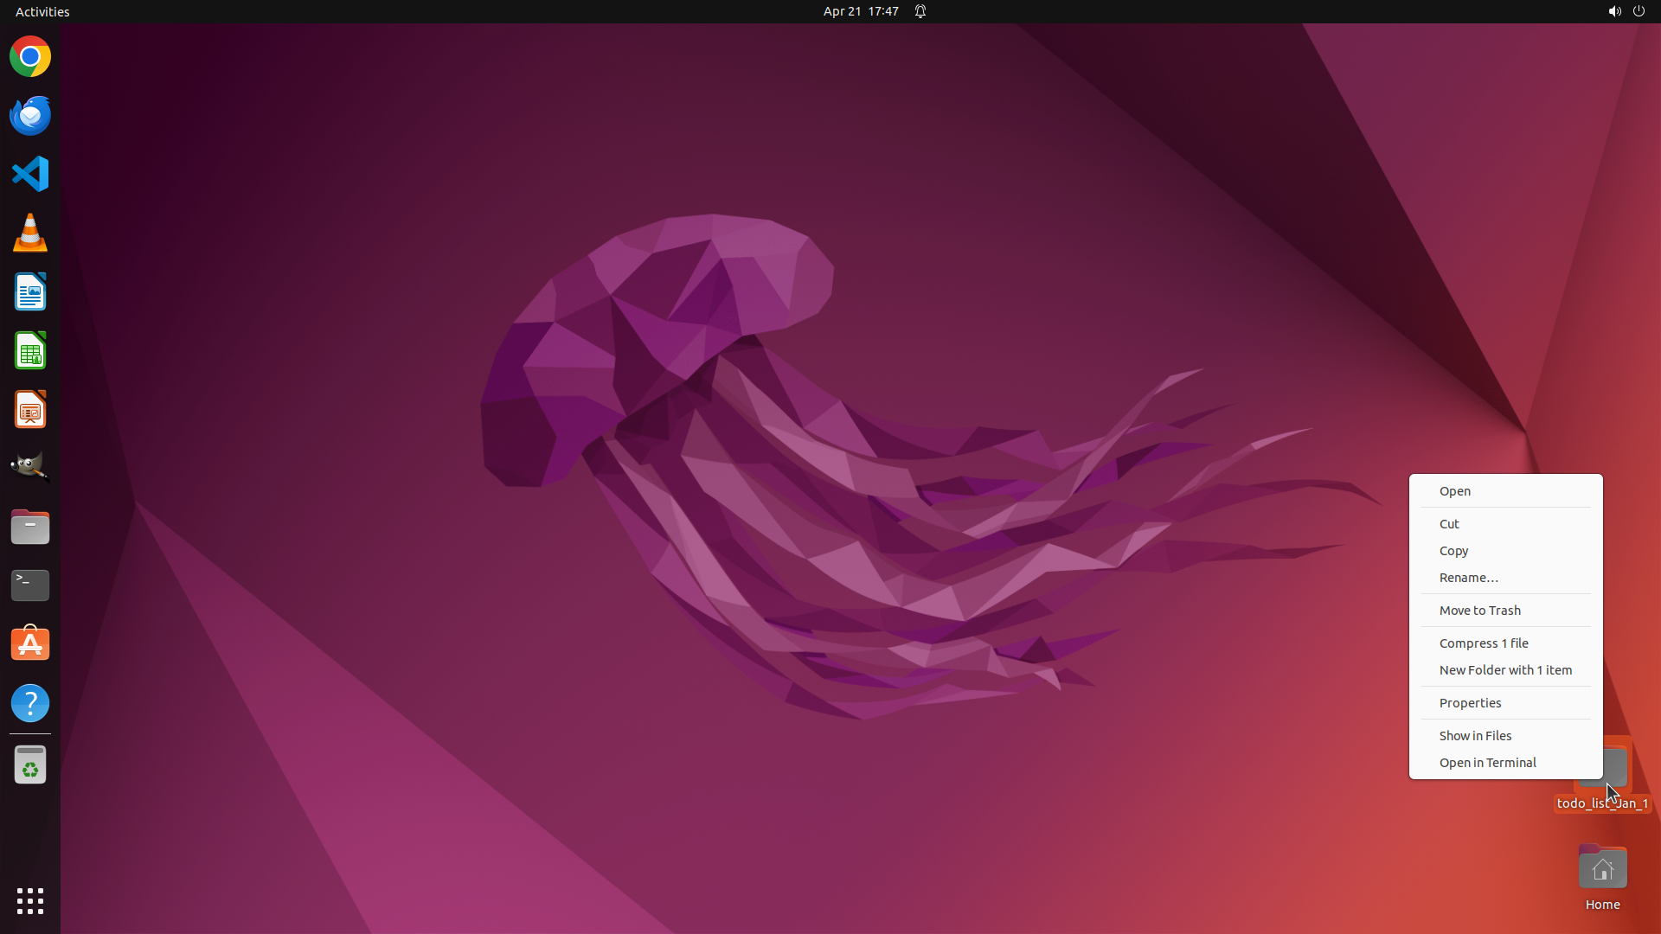Viewport: 1661px width, 934px height.
Task: Launch GIMP image editor
Action: pos(30,468)
